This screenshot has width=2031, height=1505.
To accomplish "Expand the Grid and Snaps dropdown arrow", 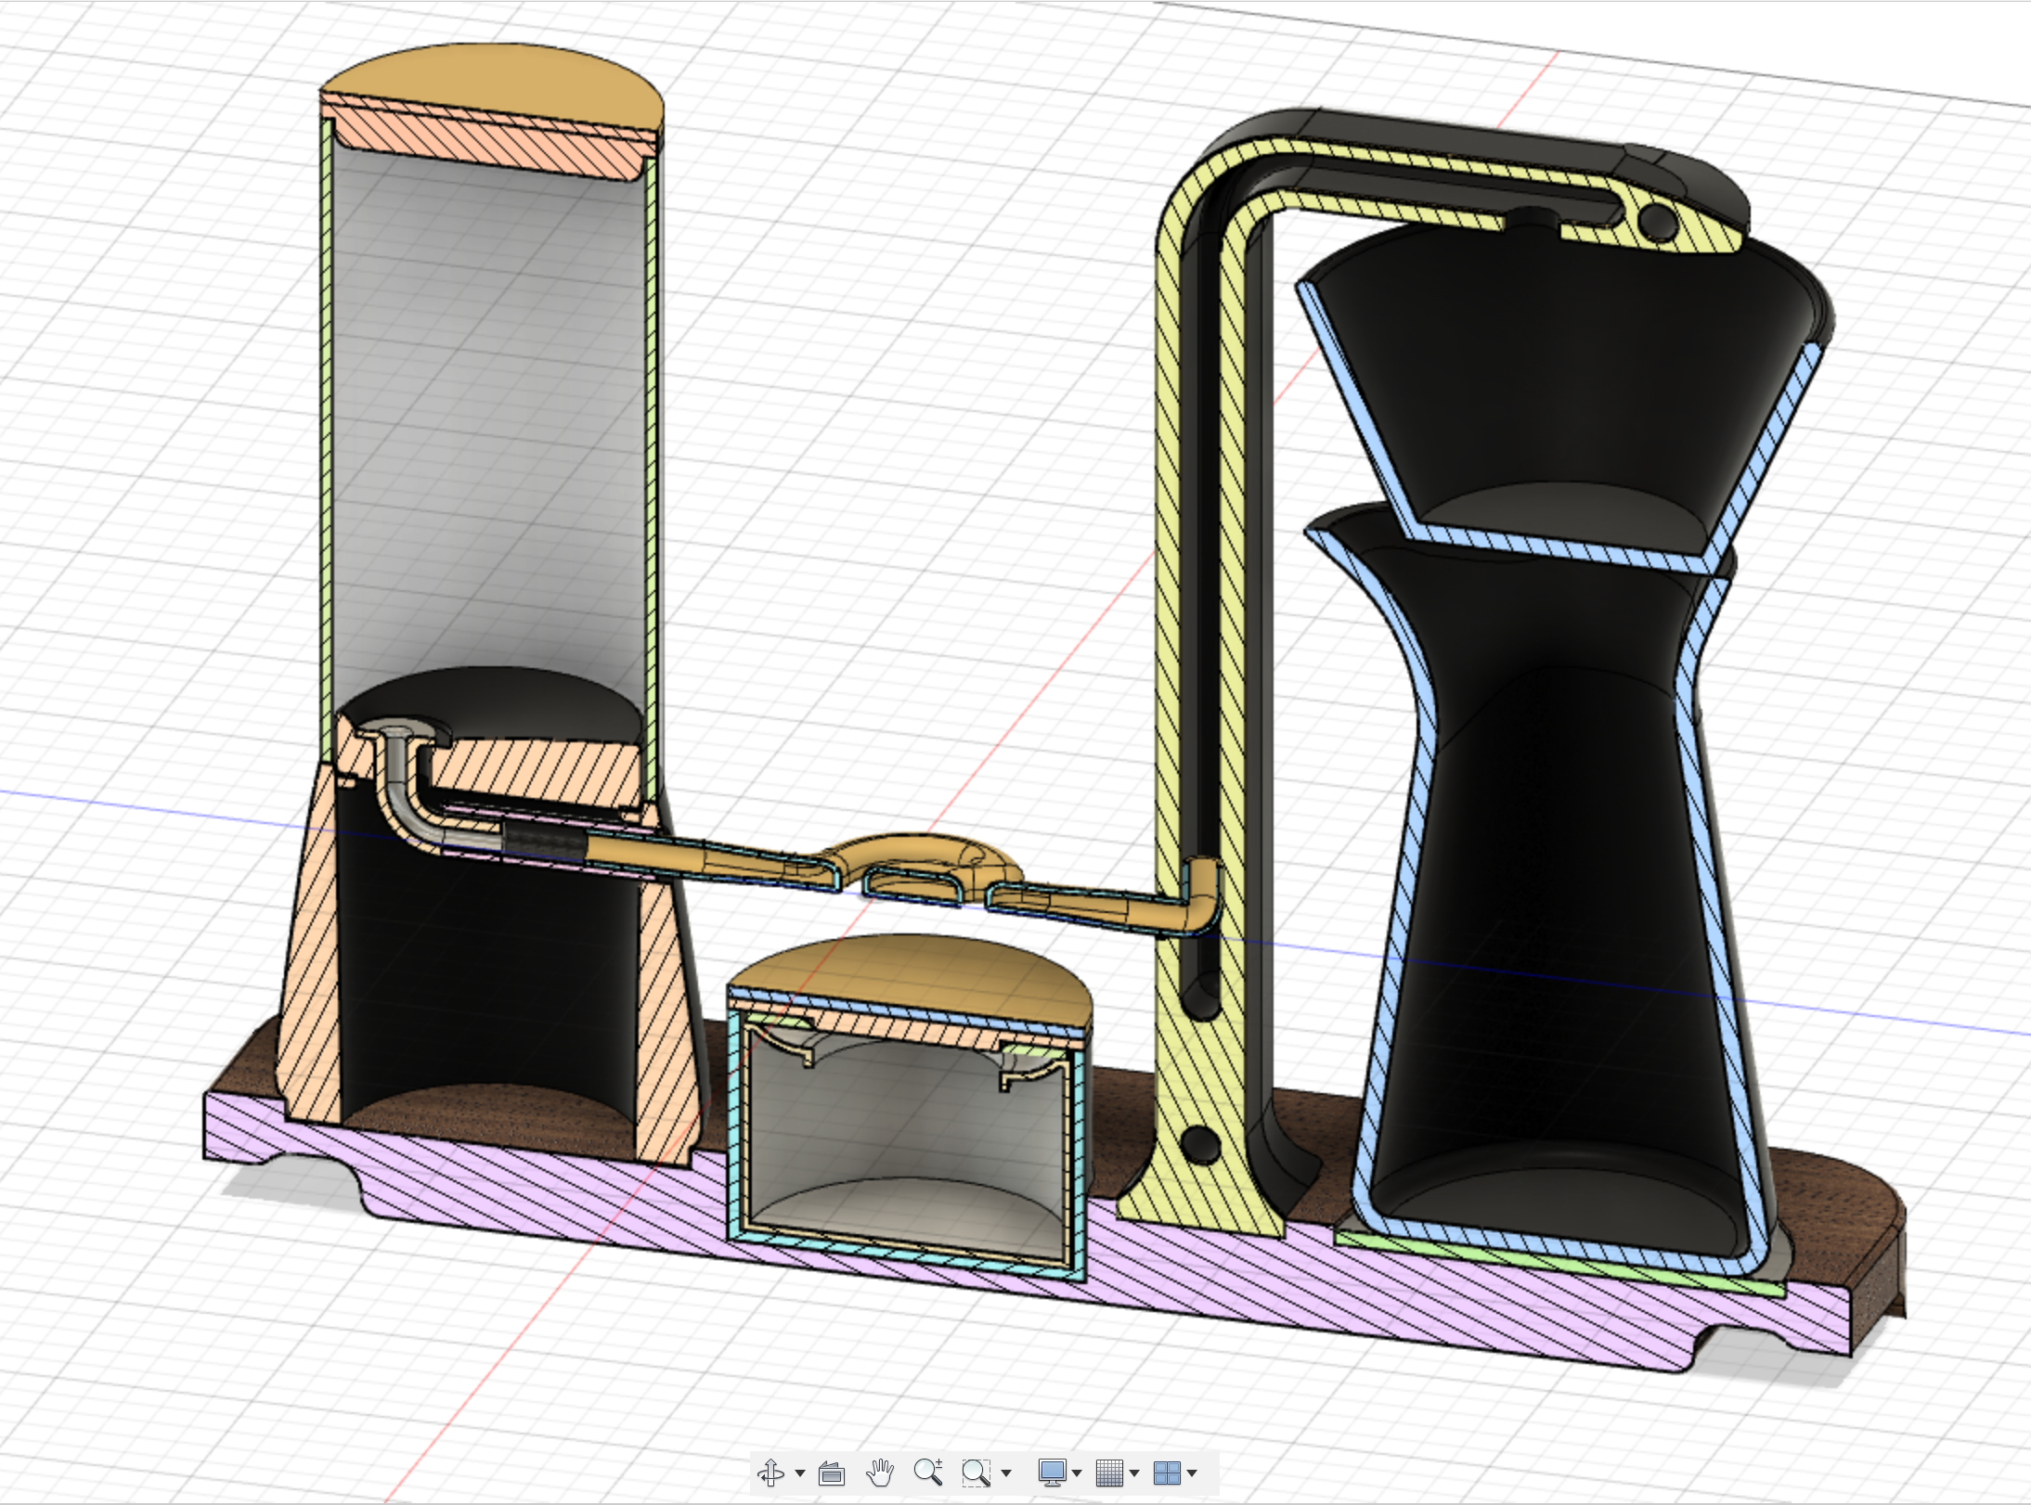I will coord(1134,1473).
